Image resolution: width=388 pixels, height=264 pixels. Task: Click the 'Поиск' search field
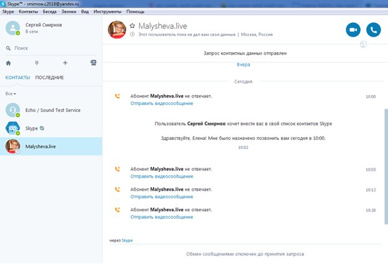(x=50, y=48)
